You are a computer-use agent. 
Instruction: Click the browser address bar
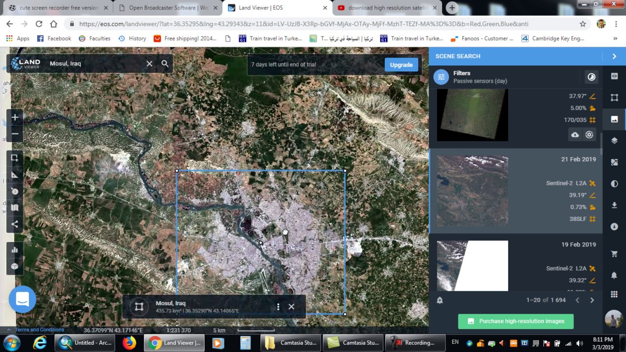point(323,23)
